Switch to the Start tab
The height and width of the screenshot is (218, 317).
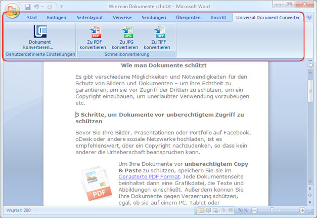[x=32, y=18]
